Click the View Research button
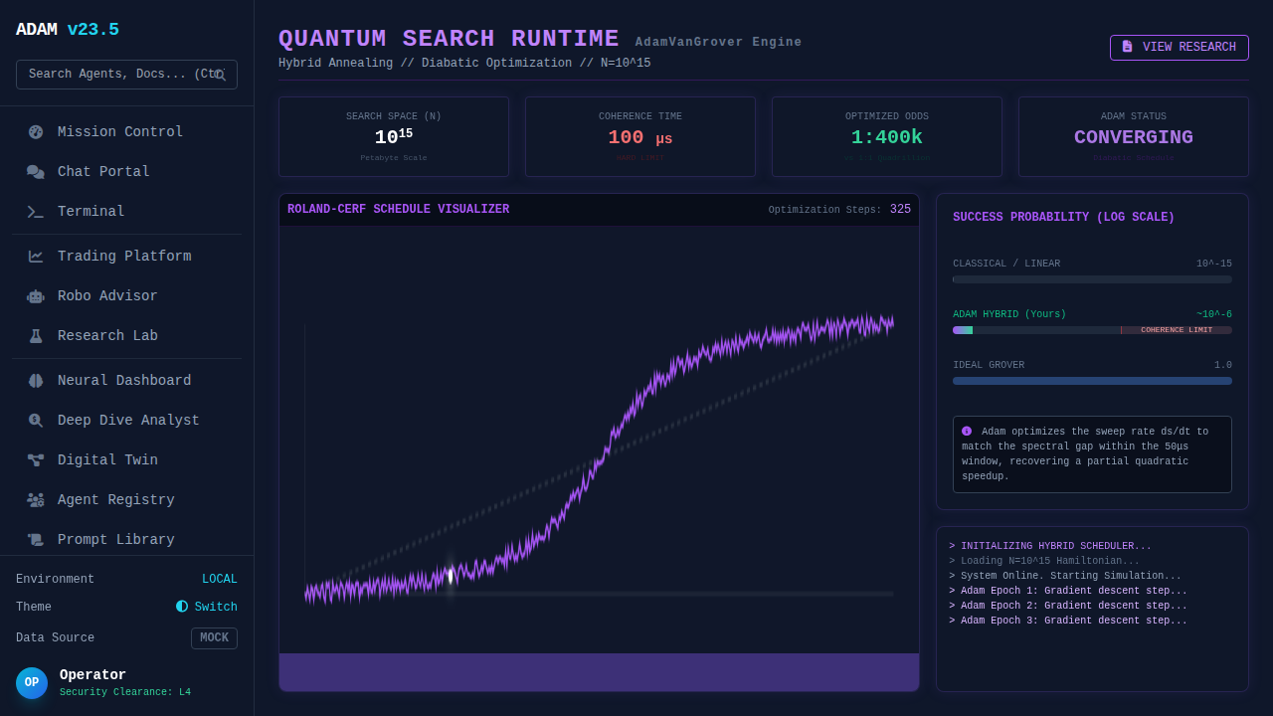 click(1179, 48)
